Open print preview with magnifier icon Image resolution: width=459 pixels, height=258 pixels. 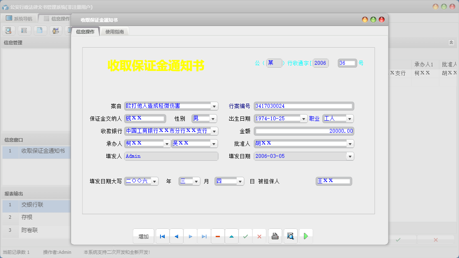coord(290,236)
